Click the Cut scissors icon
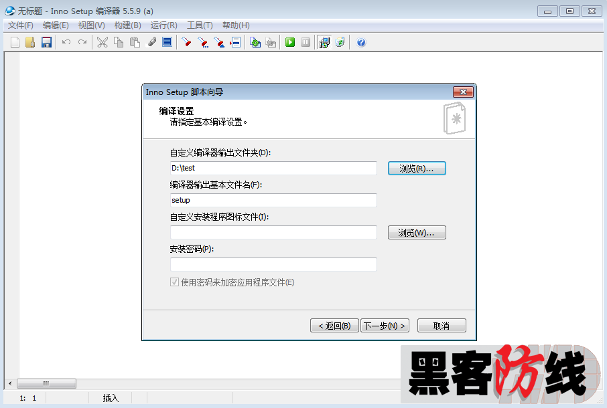The width and height of the screenshot is (607, 408). [103, 42]
